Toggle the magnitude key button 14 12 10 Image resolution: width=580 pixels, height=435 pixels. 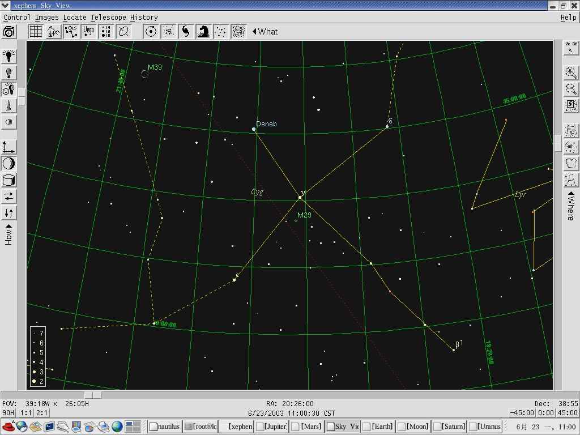point(106,32)
